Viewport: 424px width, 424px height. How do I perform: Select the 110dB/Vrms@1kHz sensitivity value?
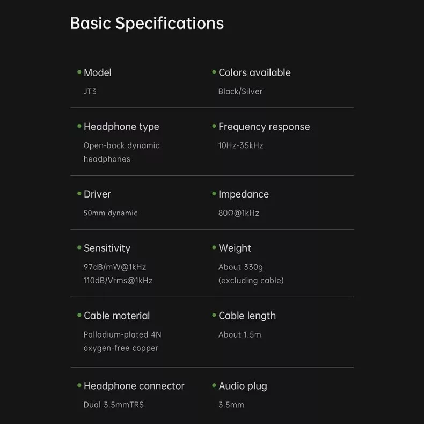118,281
